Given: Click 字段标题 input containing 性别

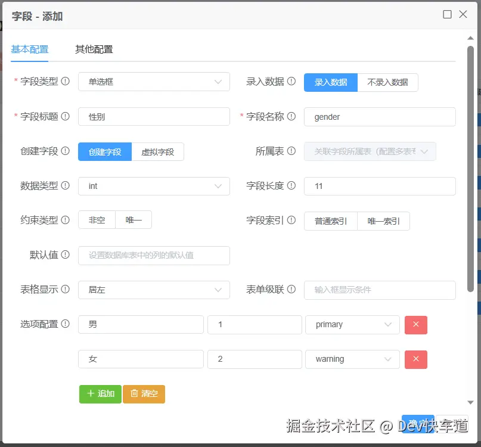Looking at the screenshot, I should coord(154,117).
